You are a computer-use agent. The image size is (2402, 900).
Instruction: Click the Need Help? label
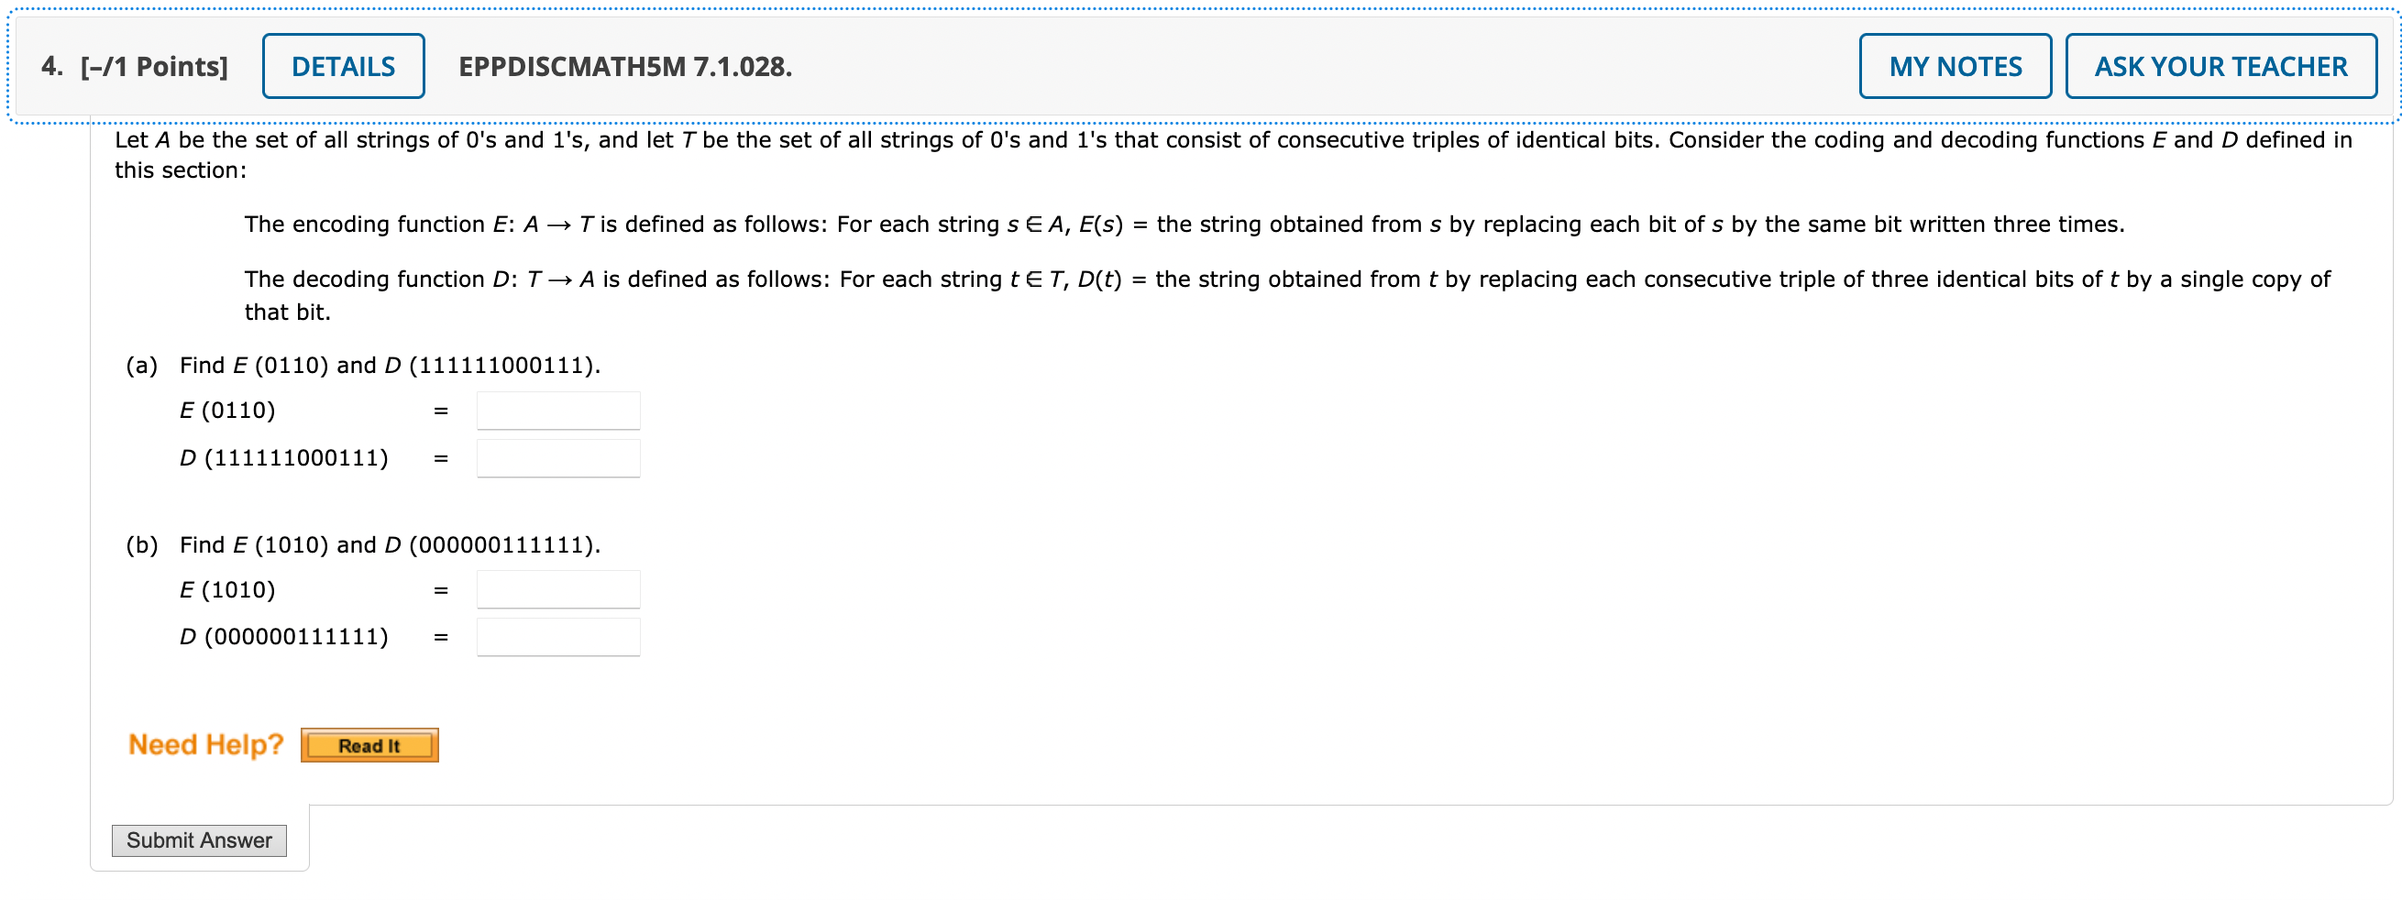click(206, 743)
